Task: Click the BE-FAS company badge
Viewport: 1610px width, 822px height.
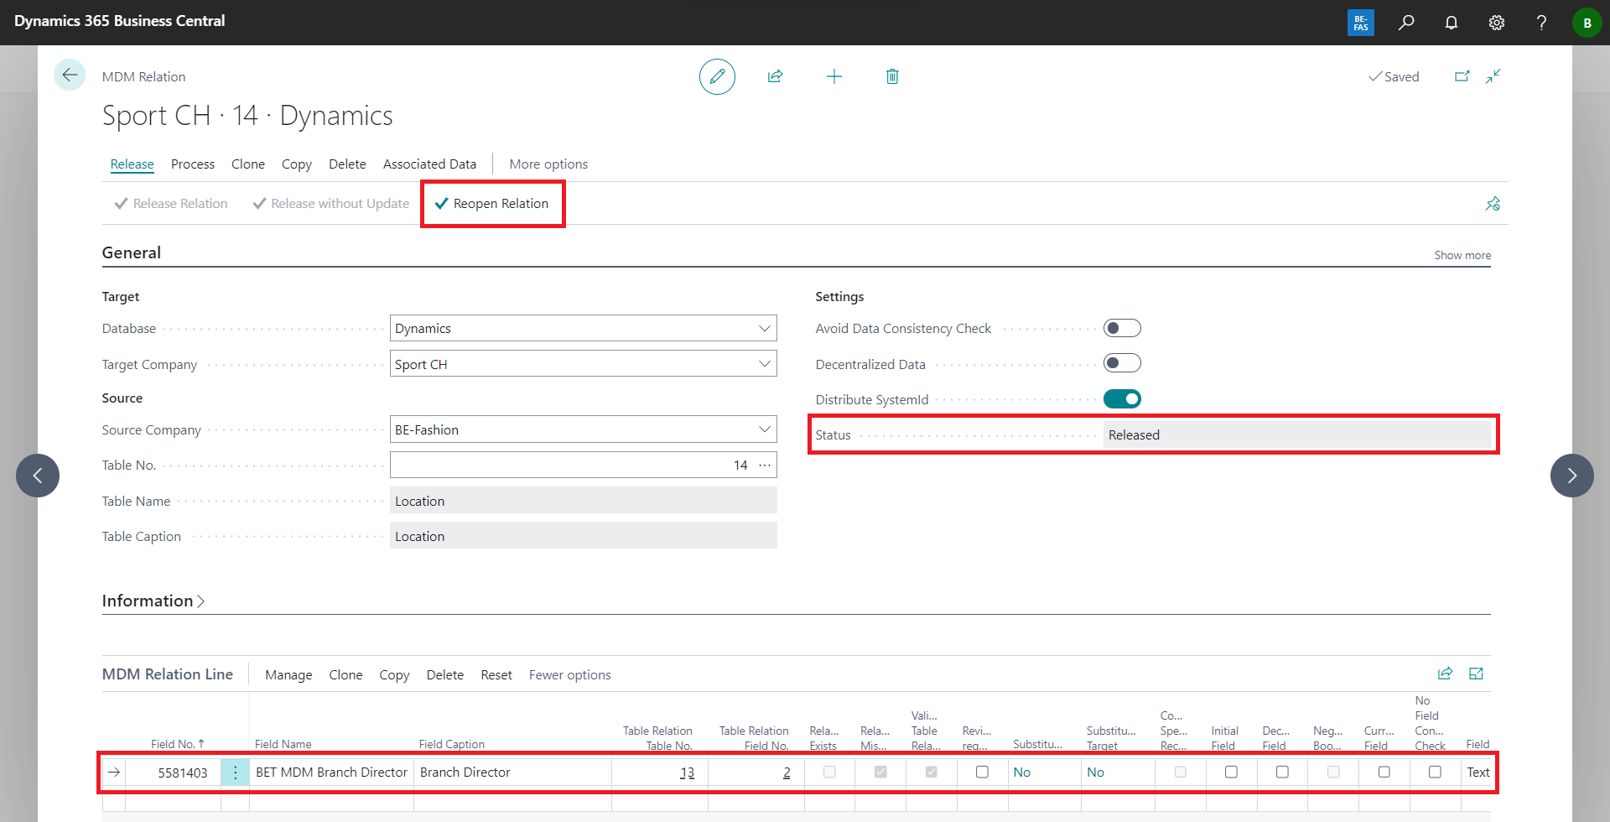Action: pyautogui.click(x=1361, y=23)
